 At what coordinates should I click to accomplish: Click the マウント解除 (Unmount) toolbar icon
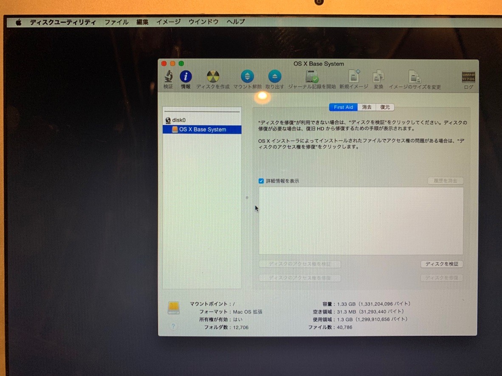tap(247, 76)
